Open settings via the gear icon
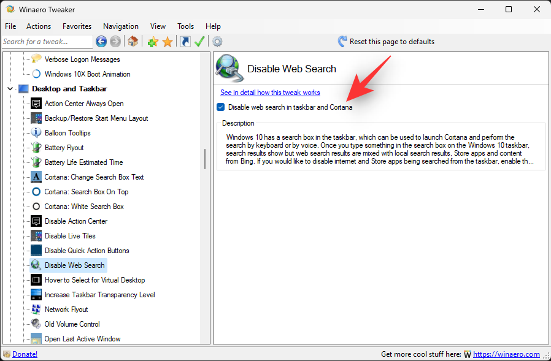 click(x=217, y=41)
